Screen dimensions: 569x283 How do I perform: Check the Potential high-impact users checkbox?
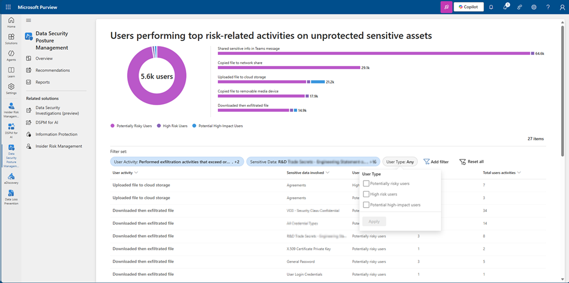coord(366,205)
